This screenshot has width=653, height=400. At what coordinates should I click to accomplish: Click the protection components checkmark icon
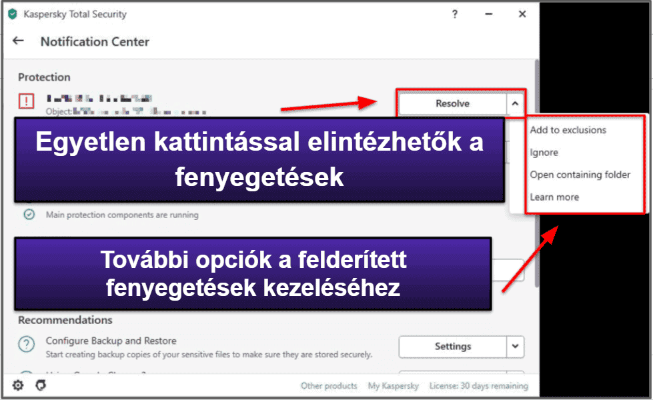[x=29, y=215]
